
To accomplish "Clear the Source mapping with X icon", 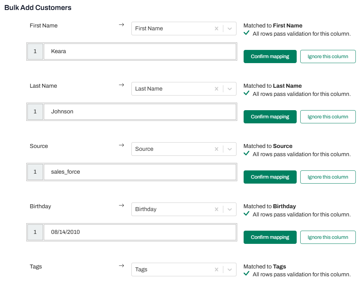I will (x=217, y=149).
